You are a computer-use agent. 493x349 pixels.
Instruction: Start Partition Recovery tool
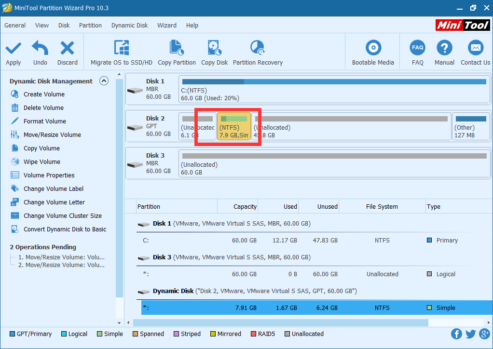258,53
